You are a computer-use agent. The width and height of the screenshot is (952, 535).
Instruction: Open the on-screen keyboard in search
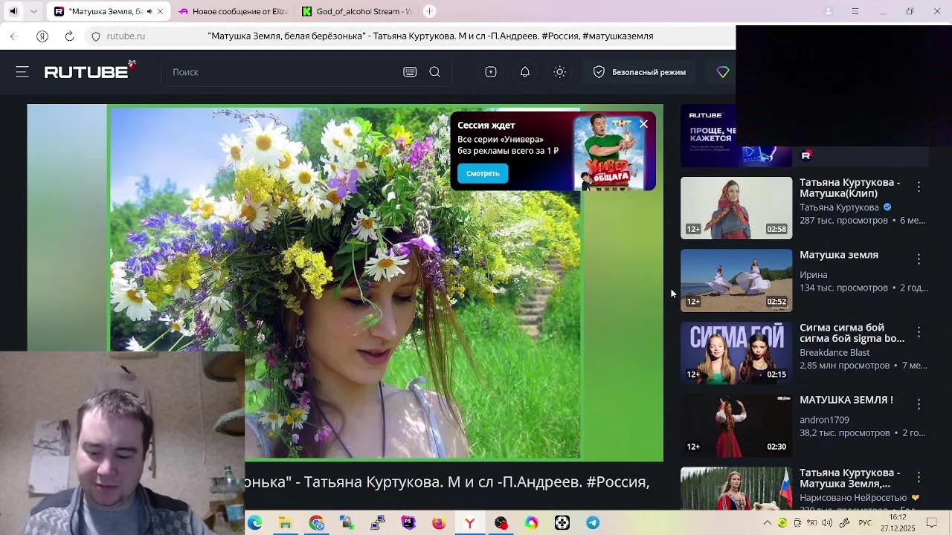[x=410, y=72]
